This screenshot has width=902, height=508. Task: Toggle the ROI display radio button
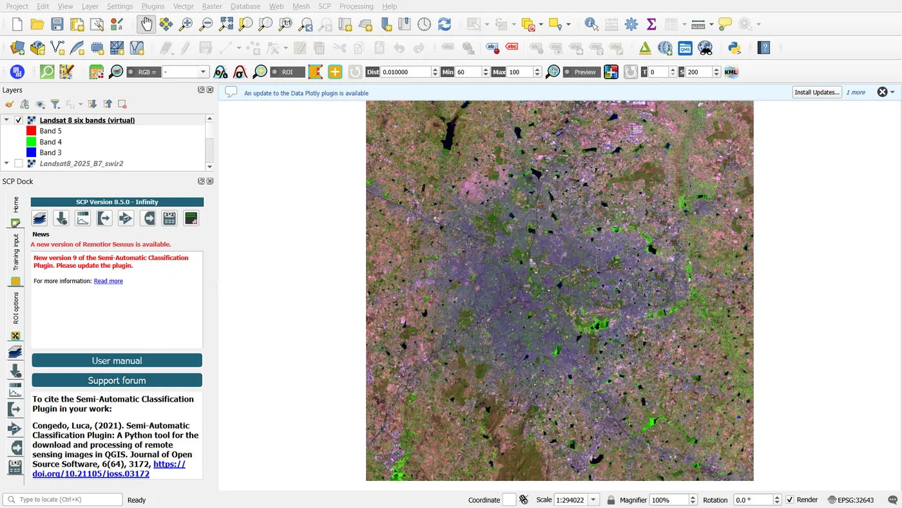(275, 72)
